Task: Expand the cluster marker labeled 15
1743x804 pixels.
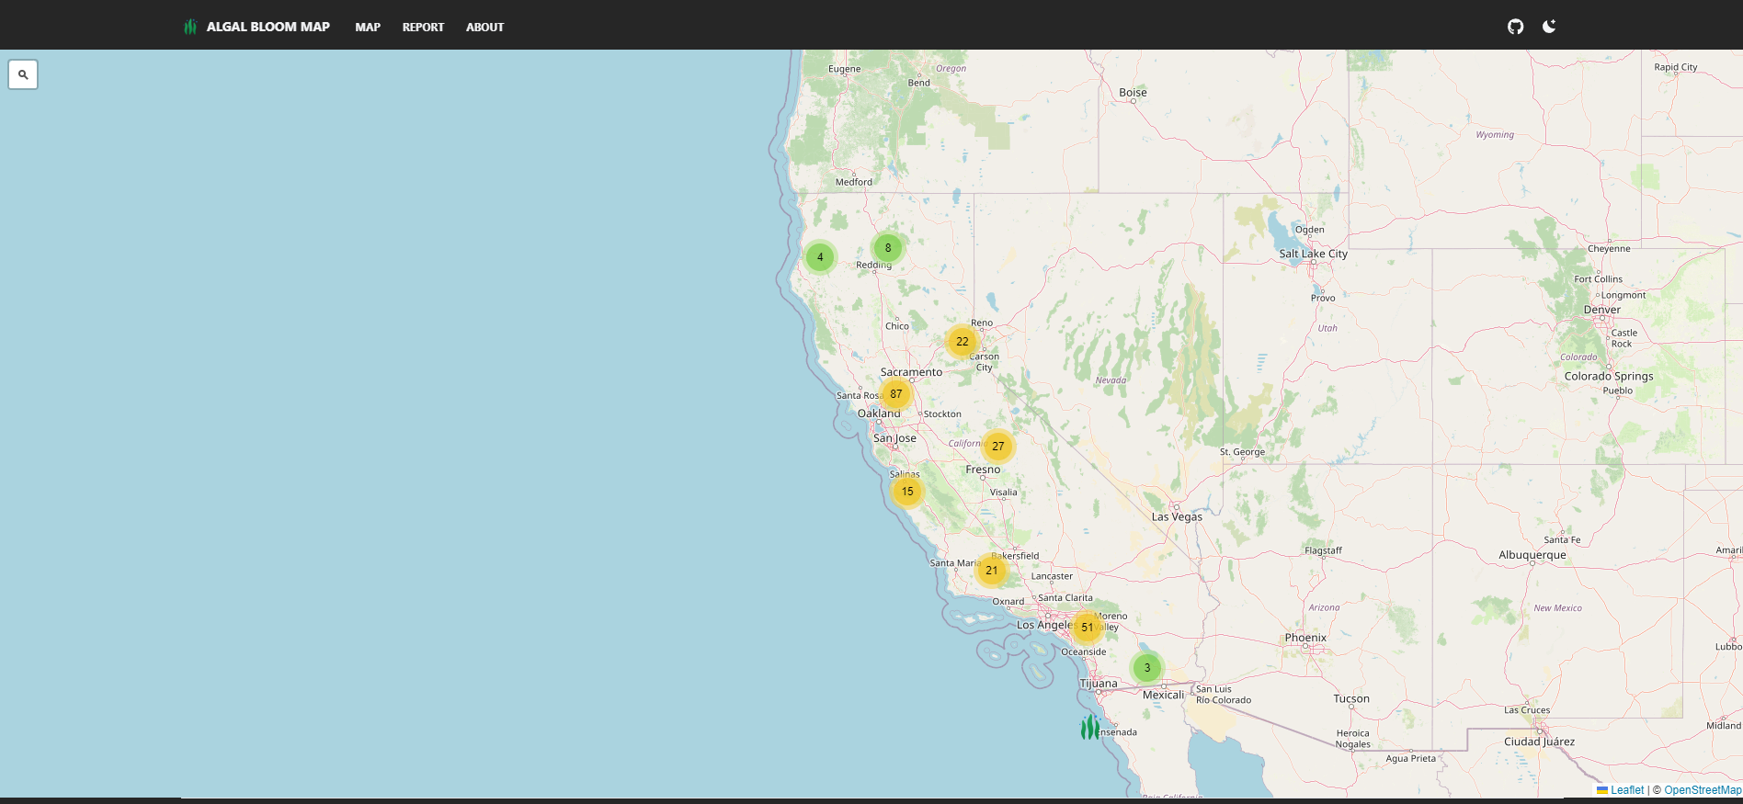Action: click(907, 492)
